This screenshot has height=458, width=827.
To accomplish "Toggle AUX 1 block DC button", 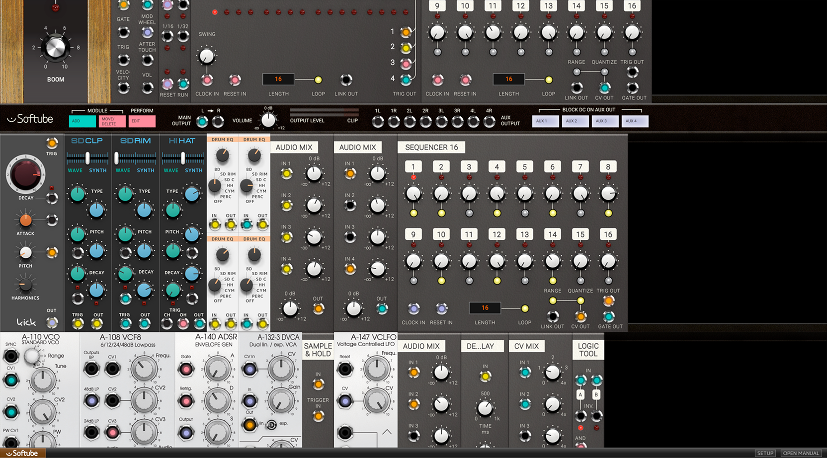I will tap(546, 121).
